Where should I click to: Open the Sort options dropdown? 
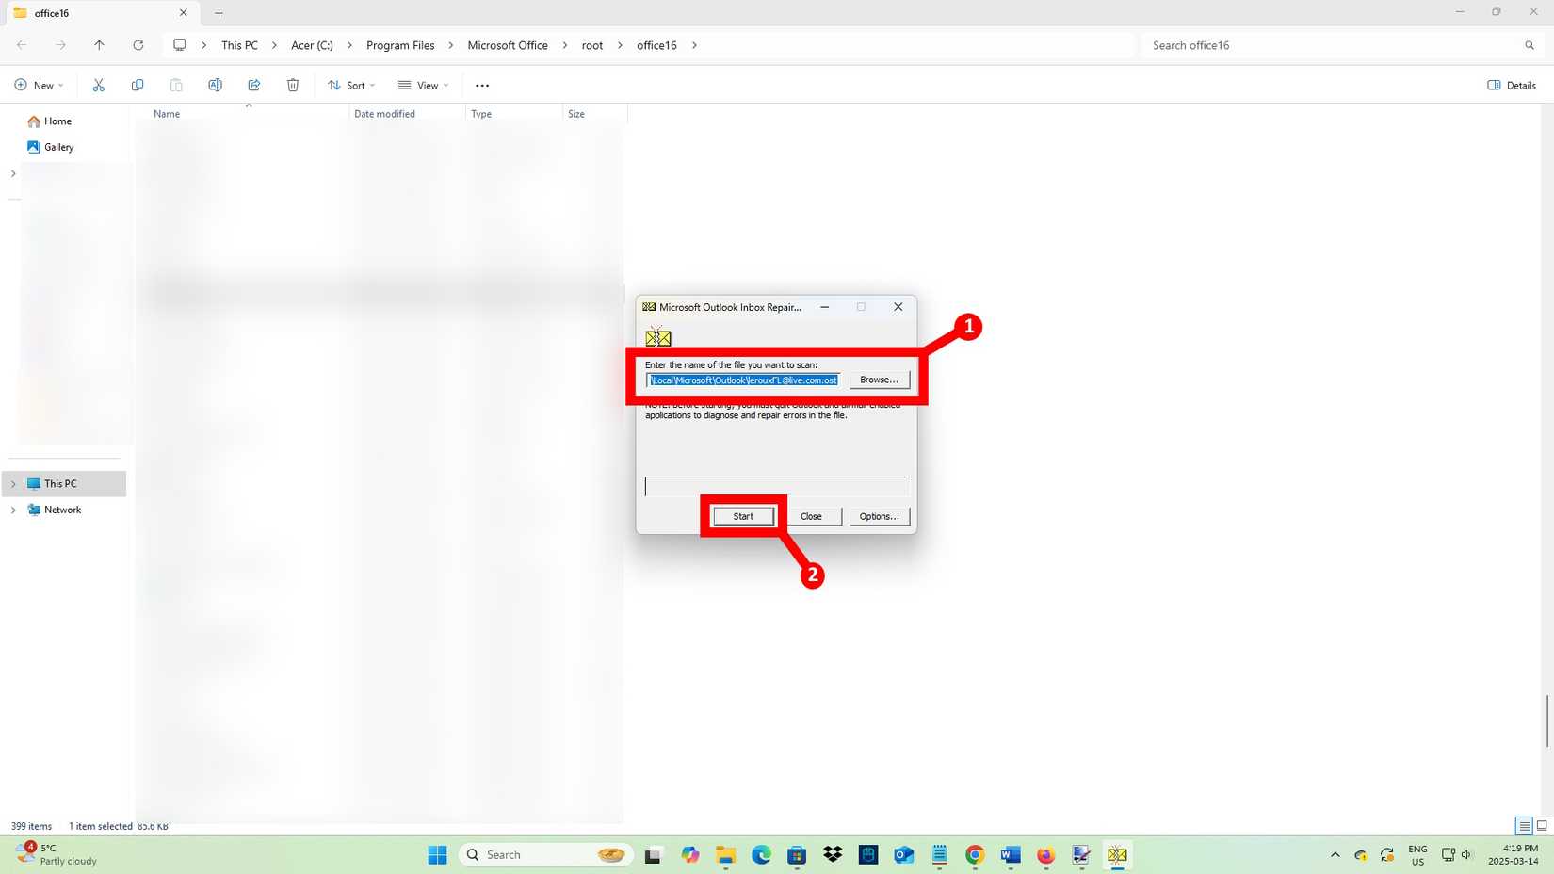[x=350, y=85]
